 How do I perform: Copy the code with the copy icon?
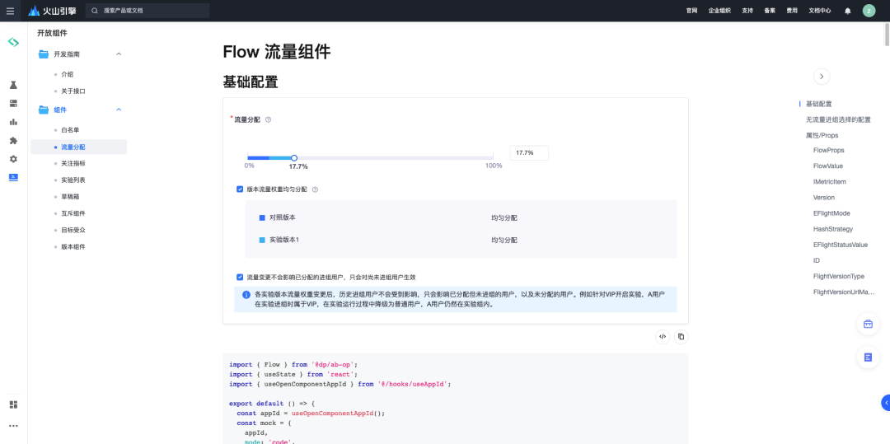(681, 336)
